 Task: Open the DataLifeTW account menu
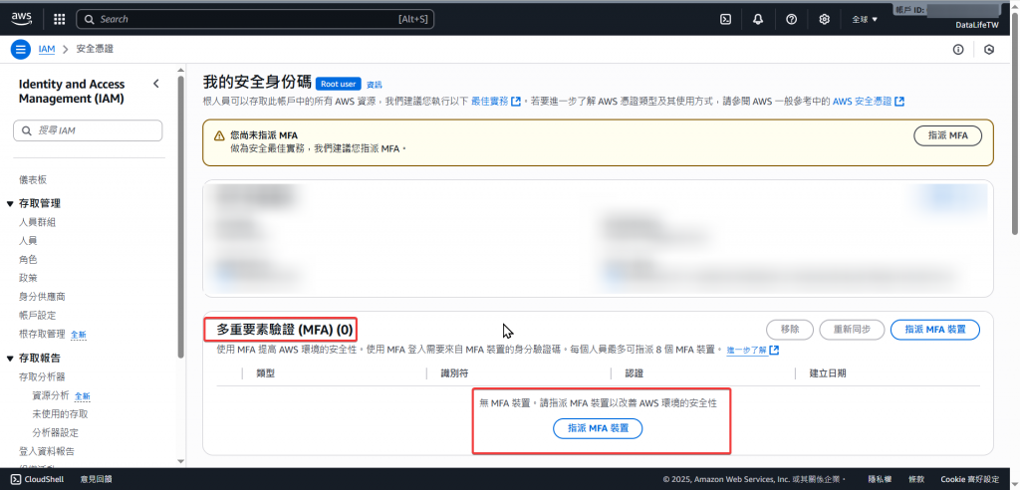(978, 25)
